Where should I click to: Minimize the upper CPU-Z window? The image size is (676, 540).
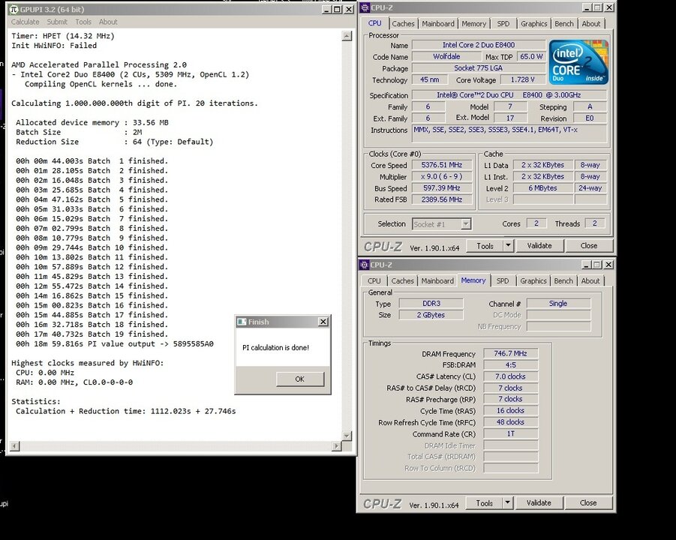click(x=587, y=7)
